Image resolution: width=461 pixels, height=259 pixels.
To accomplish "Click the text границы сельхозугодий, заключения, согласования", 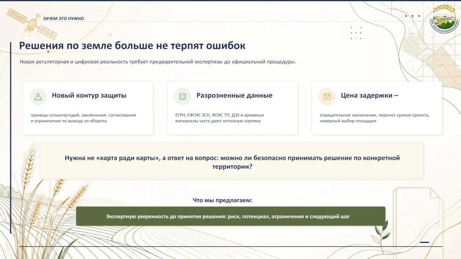I will click(x=83, y=115).
